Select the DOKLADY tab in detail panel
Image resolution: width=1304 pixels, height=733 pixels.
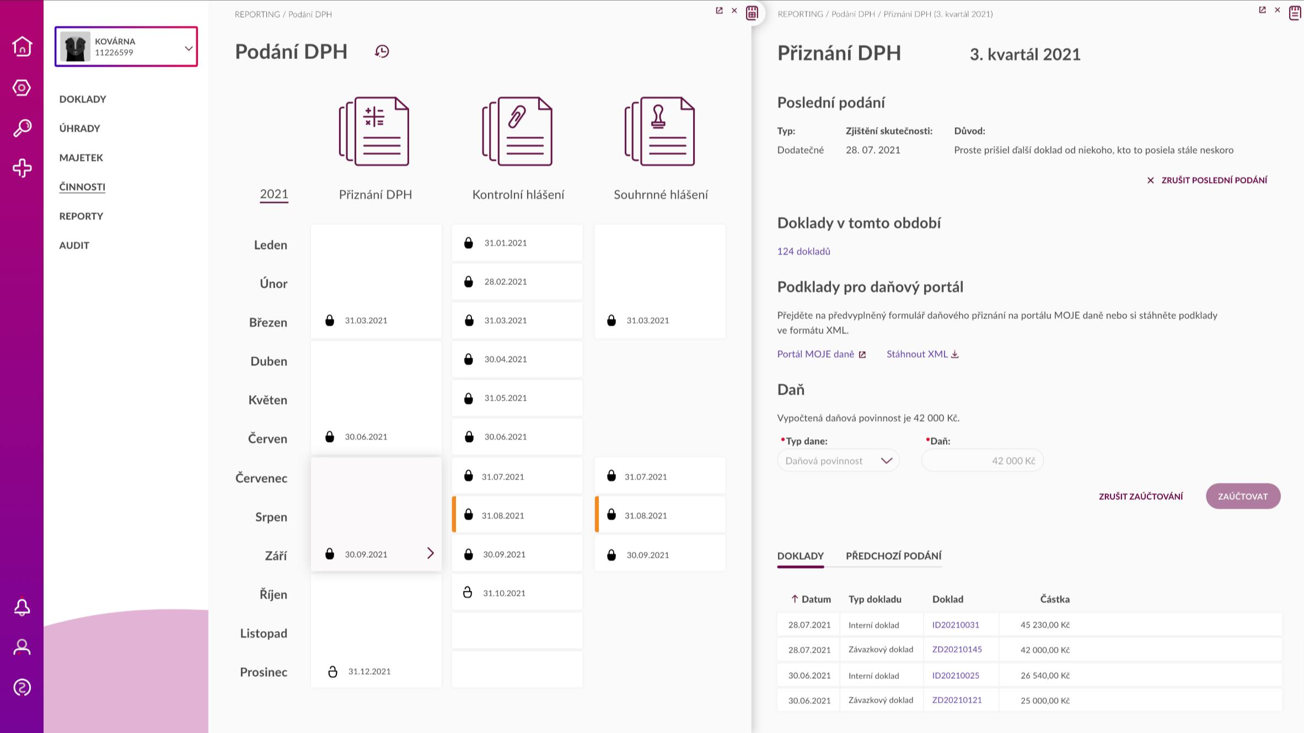coord(801,556)
